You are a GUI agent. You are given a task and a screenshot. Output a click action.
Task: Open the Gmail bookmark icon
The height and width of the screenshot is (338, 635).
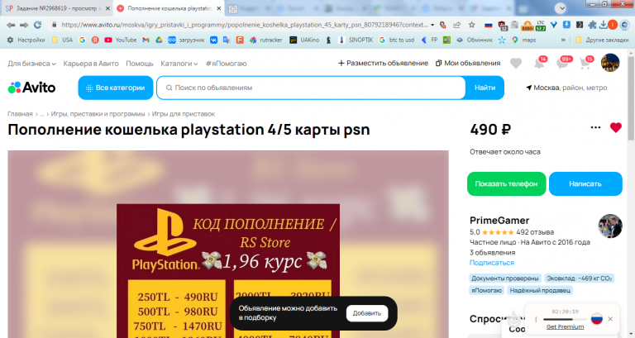pyautogui.click(x=146, y=40)
